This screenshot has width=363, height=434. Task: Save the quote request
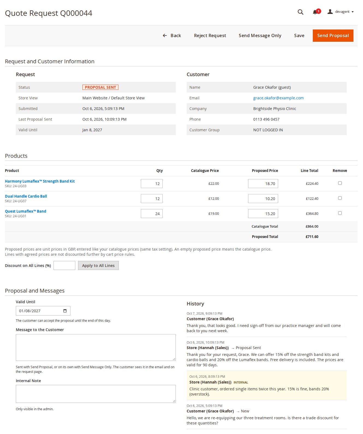pyautogui.click(x=299, y=35)
